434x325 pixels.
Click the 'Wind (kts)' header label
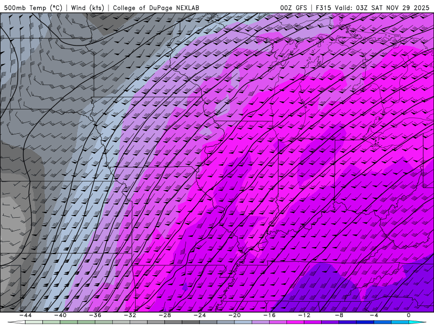click(x=87, y=8)
